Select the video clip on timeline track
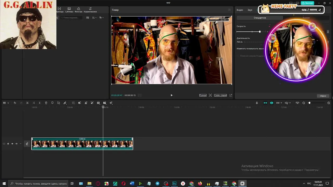Viewport: 333px width, 187px height. pyautogui.click(x=82, y=144)
